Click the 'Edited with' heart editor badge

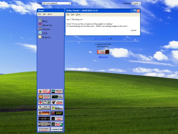tap(44, 102)
